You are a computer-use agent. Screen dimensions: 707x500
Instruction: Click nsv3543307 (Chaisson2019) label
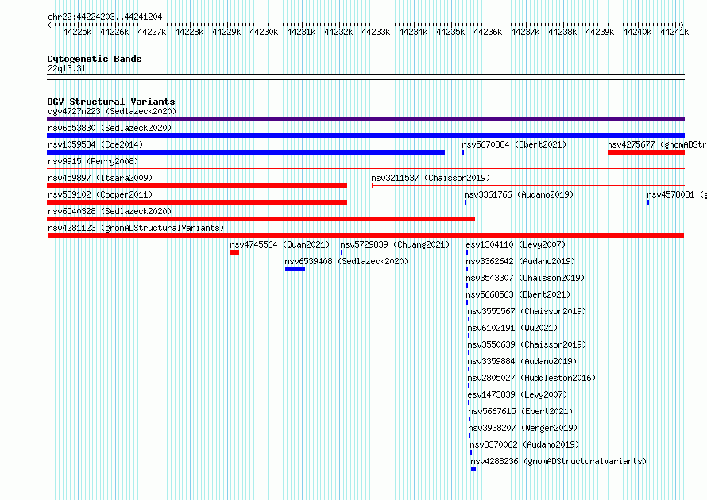point(525,278)
